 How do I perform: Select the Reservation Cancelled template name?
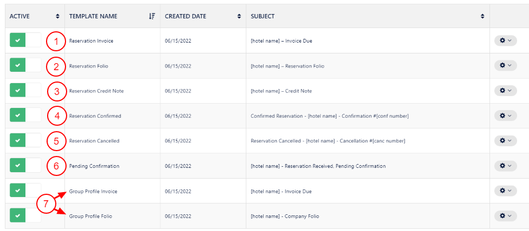pos(94,141)
